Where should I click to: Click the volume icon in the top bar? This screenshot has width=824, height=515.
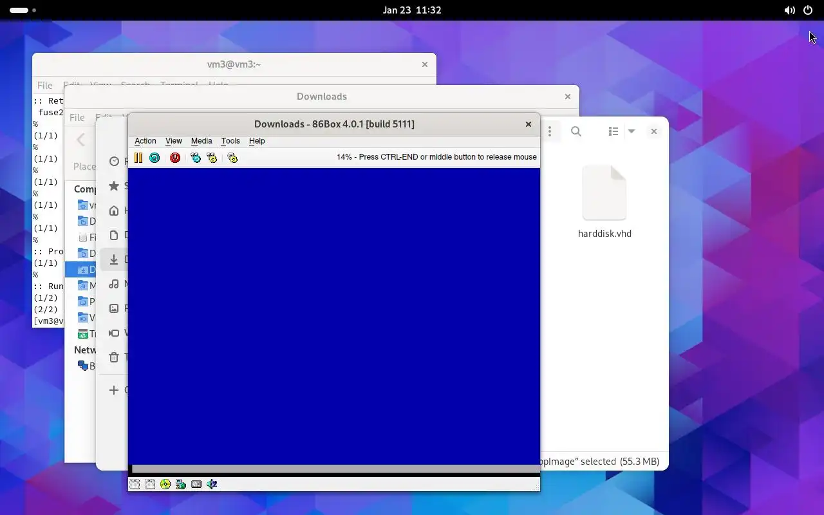pyautogui.click(x=789, y=10)
